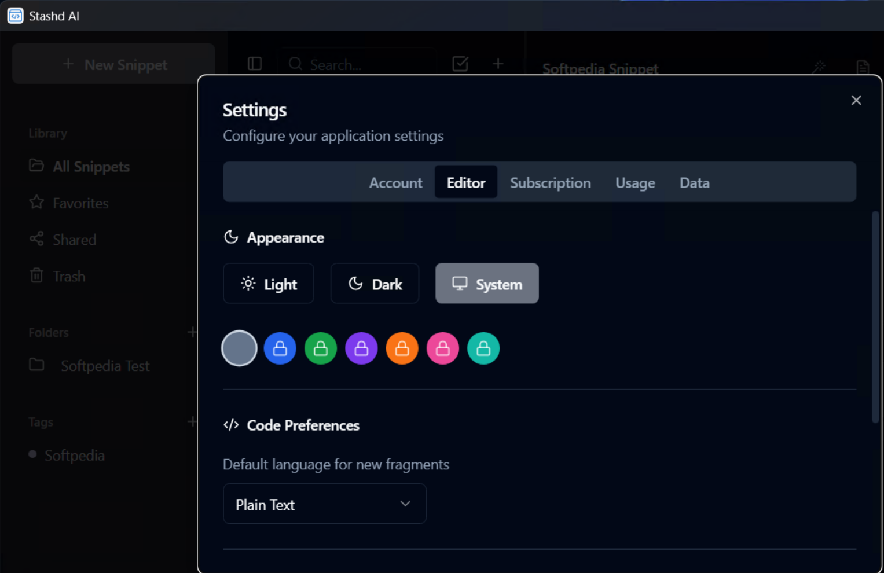Open the split view panel icon in toolbar
Image resolution: width=884 pixels, height=573 pixels.
tap(255, 64)
